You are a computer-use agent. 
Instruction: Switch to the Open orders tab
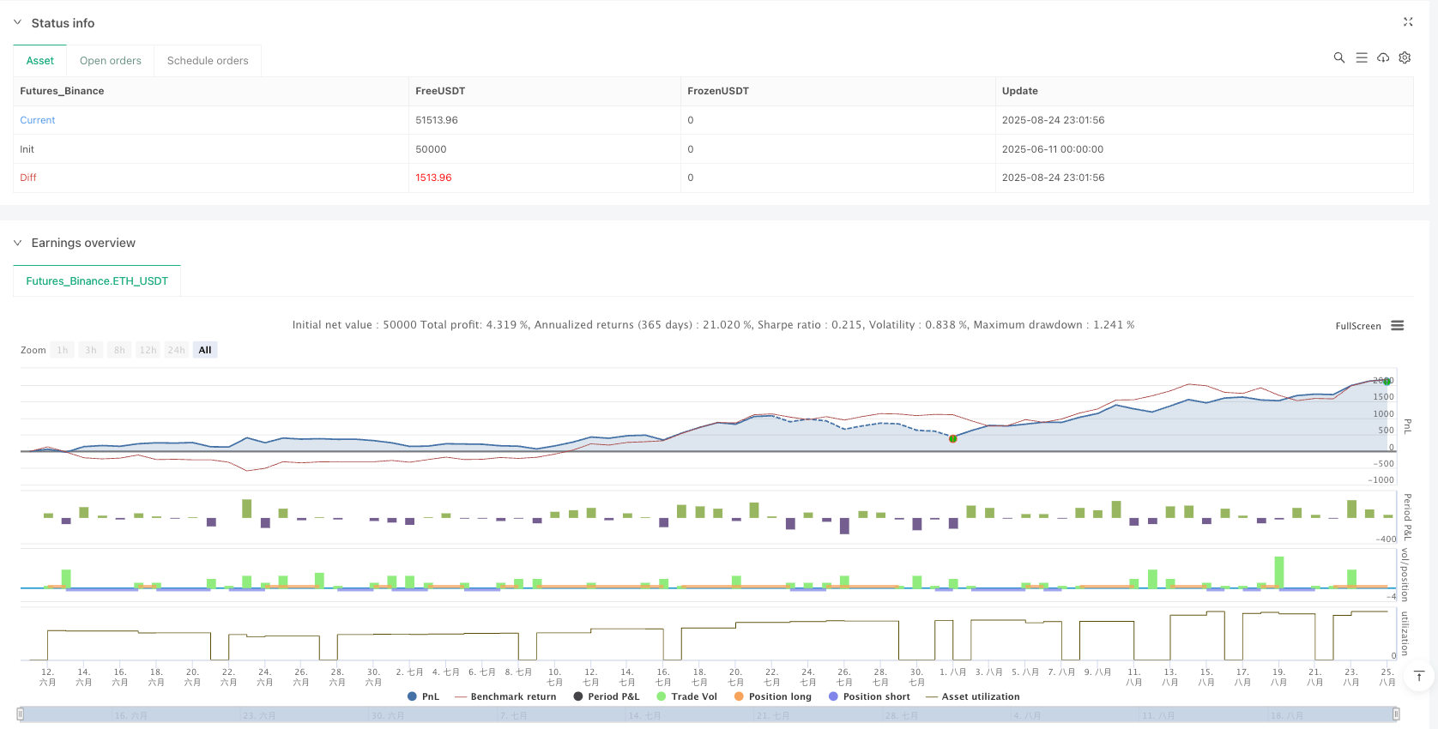coord(111,61)
